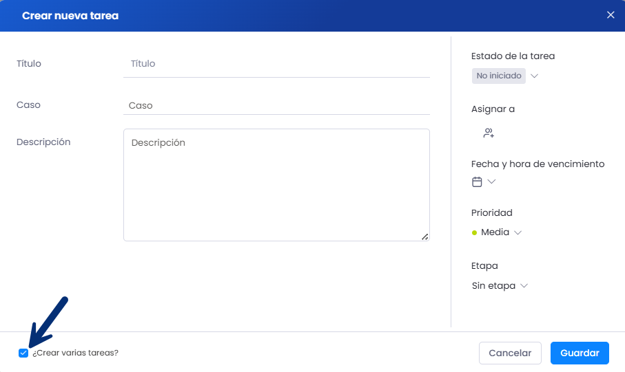
Task: Click inside the Descripción text area
Action: pyautogui.click(x=276, y=185)
